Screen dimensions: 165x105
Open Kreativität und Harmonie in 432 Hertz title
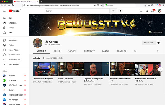pos(146,80)
